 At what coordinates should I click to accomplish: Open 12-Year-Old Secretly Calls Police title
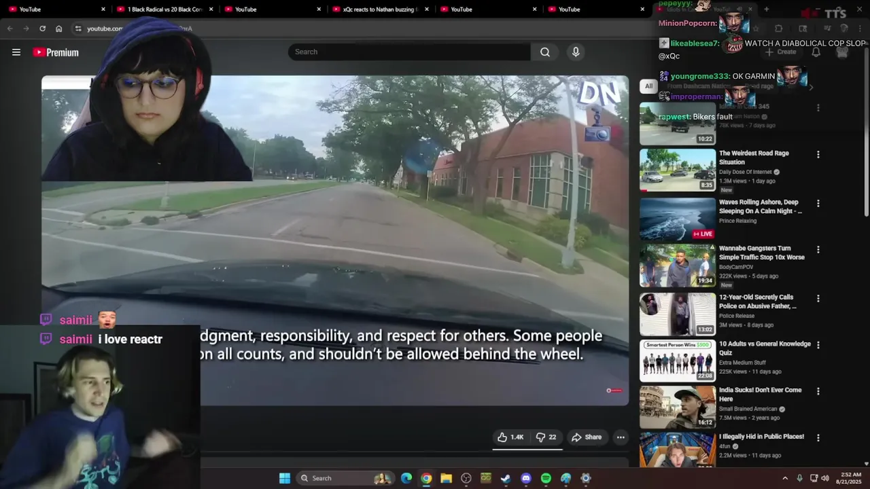pos(758,302)
